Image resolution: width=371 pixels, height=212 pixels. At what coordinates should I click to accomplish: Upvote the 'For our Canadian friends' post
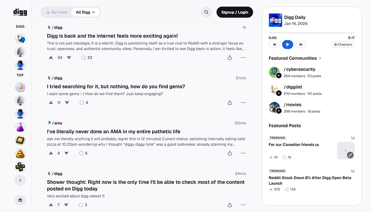[271, 157]
